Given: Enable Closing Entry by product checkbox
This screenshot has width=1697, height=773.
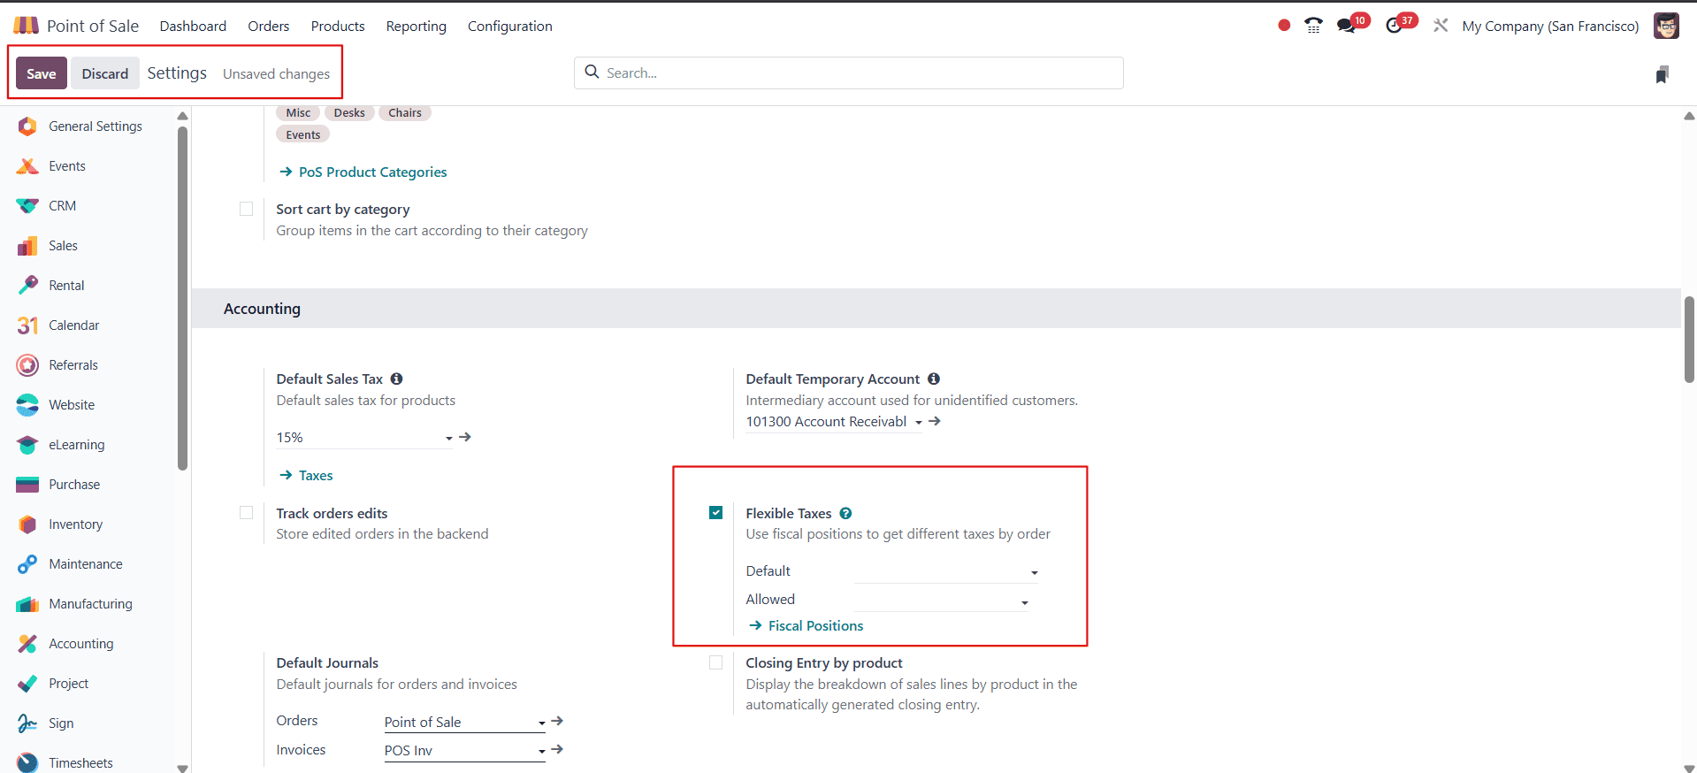Looking at the screenshot, I should click(715, 662).
